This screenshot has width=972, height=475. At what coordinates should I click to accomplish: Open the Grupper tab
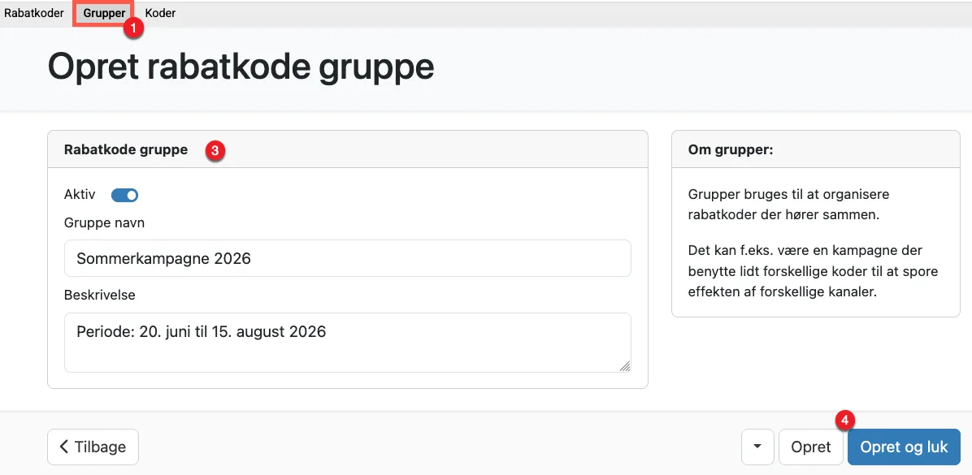tap(103, 12)
